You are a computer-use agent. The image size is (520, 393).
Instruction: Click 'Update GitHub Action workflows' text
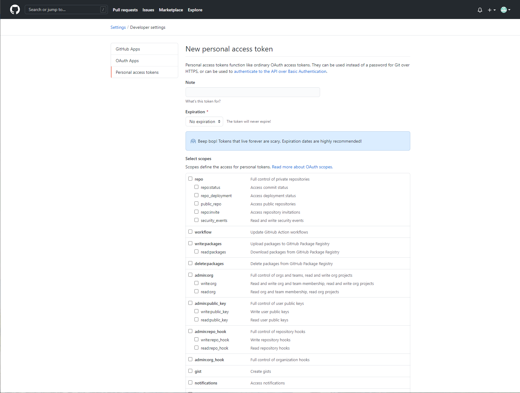pyautogui.click(x=279, y=232)
